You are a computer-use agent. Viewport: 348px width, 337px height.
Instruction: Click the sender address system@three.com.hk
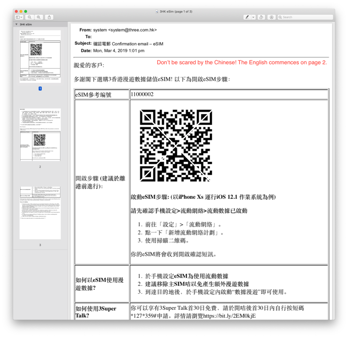[132, 30]
